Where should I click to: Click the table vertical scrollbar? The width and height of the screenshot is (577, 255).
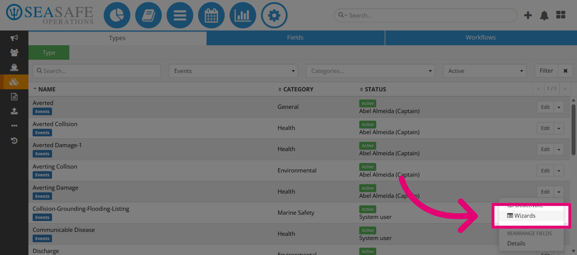tap(573, 129)
